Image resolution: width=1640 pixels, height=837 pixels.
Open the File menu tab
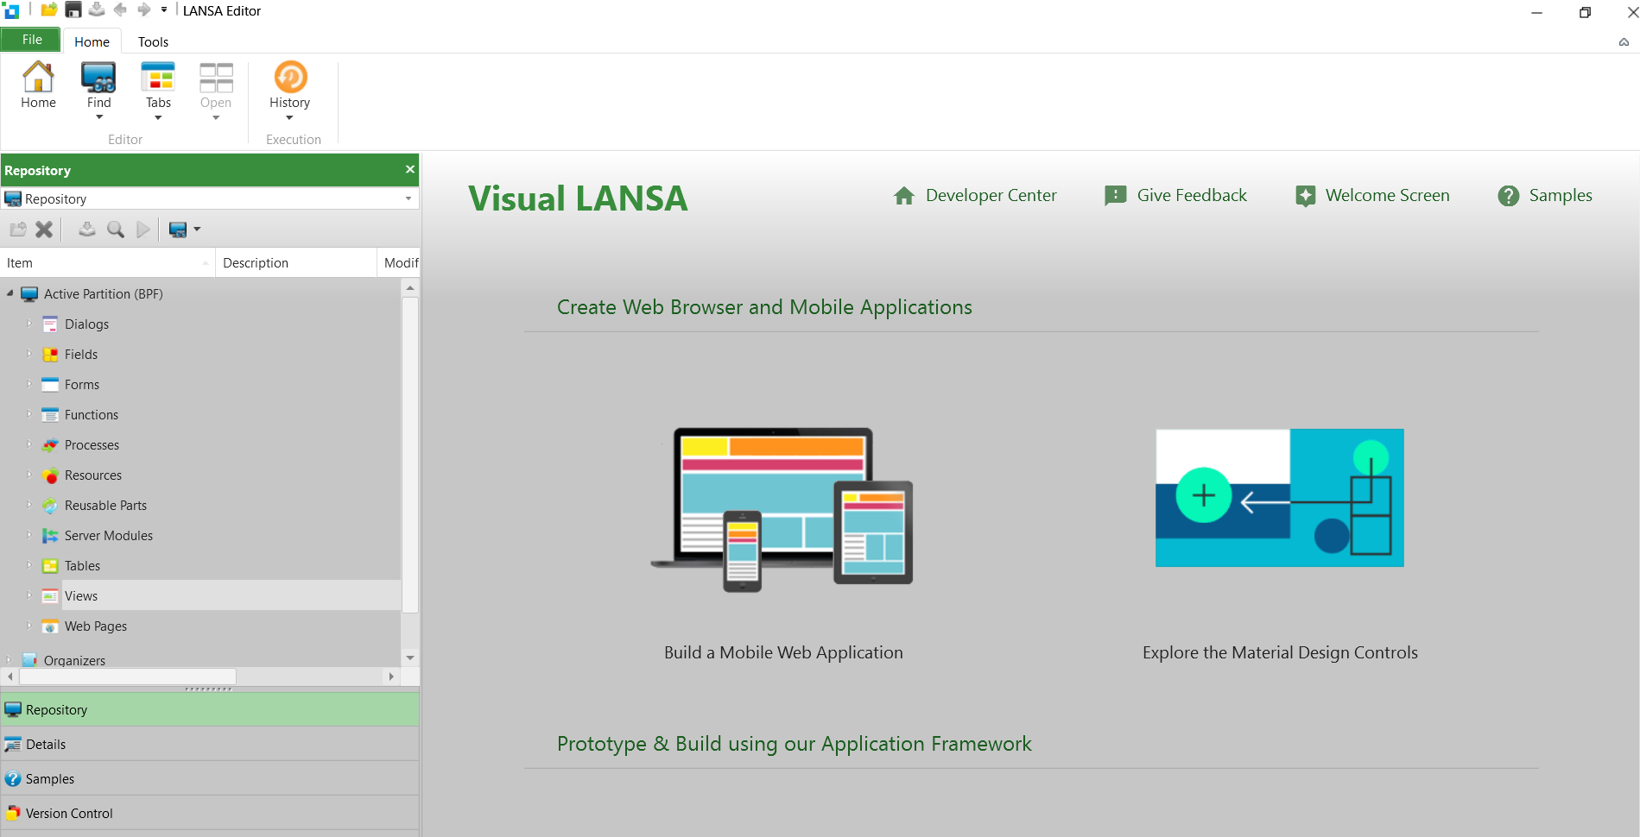click(32, 40)
